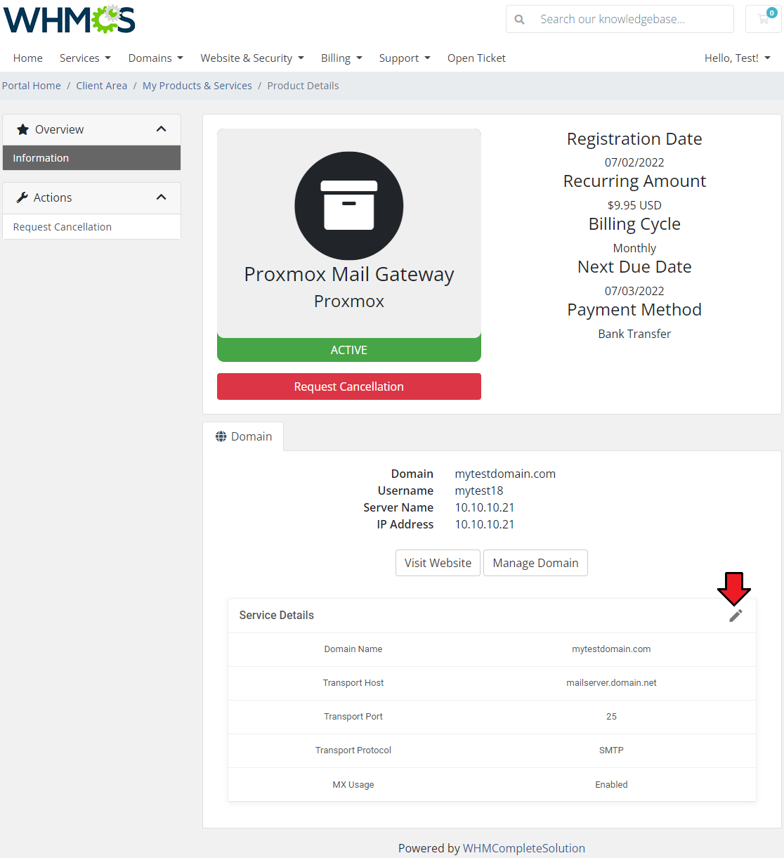Open the Billing dropdown menu
The image size is (784, 858).
tap(341, 58)
